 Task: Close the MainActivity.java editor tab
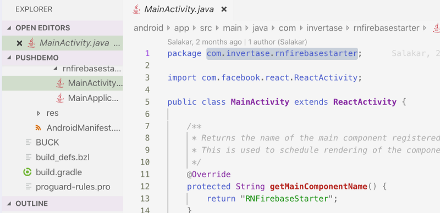(224, 9)
